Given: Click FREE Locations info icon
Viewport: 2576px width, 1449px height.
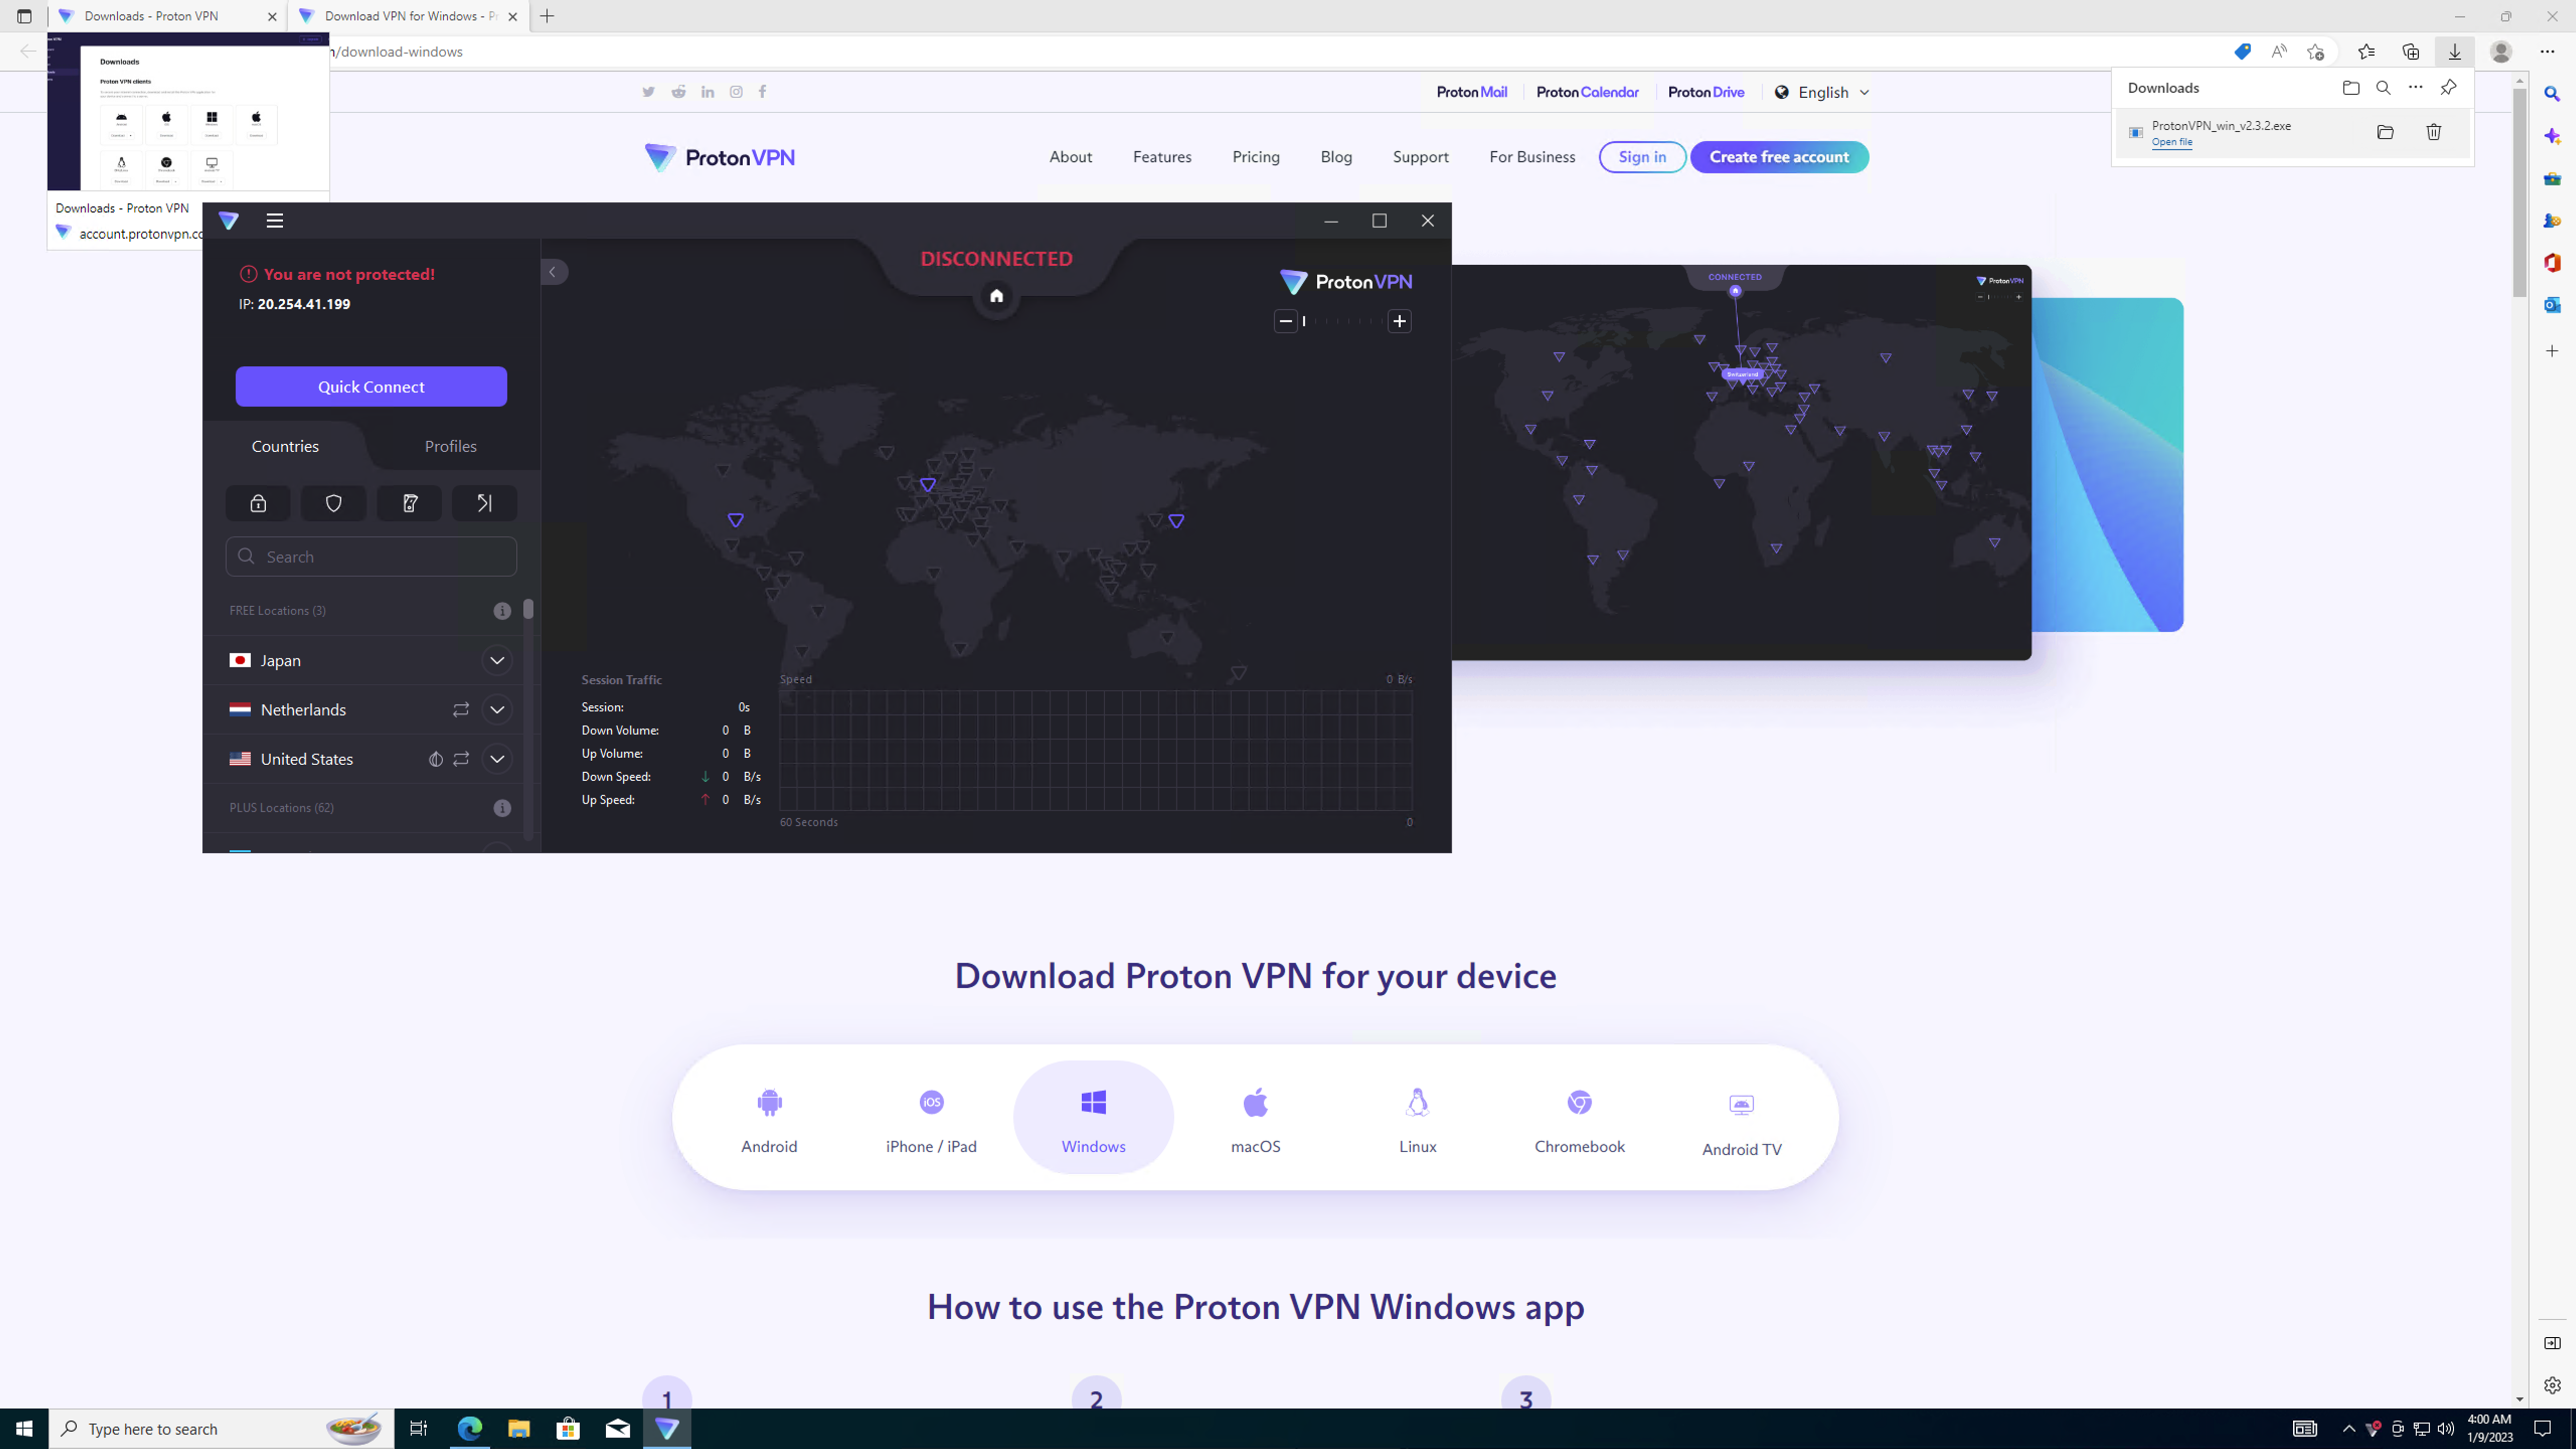Looking at the screenshot, I should coord(502,611).
